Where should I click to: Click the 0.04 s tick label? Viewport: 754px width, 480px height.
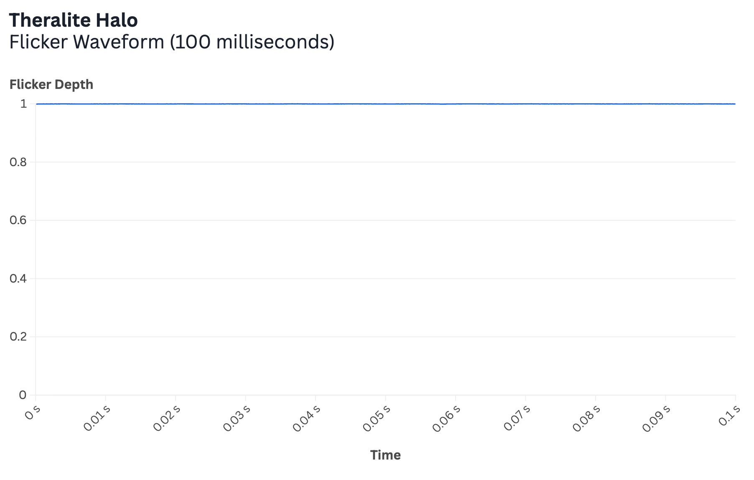click(307, 417)
